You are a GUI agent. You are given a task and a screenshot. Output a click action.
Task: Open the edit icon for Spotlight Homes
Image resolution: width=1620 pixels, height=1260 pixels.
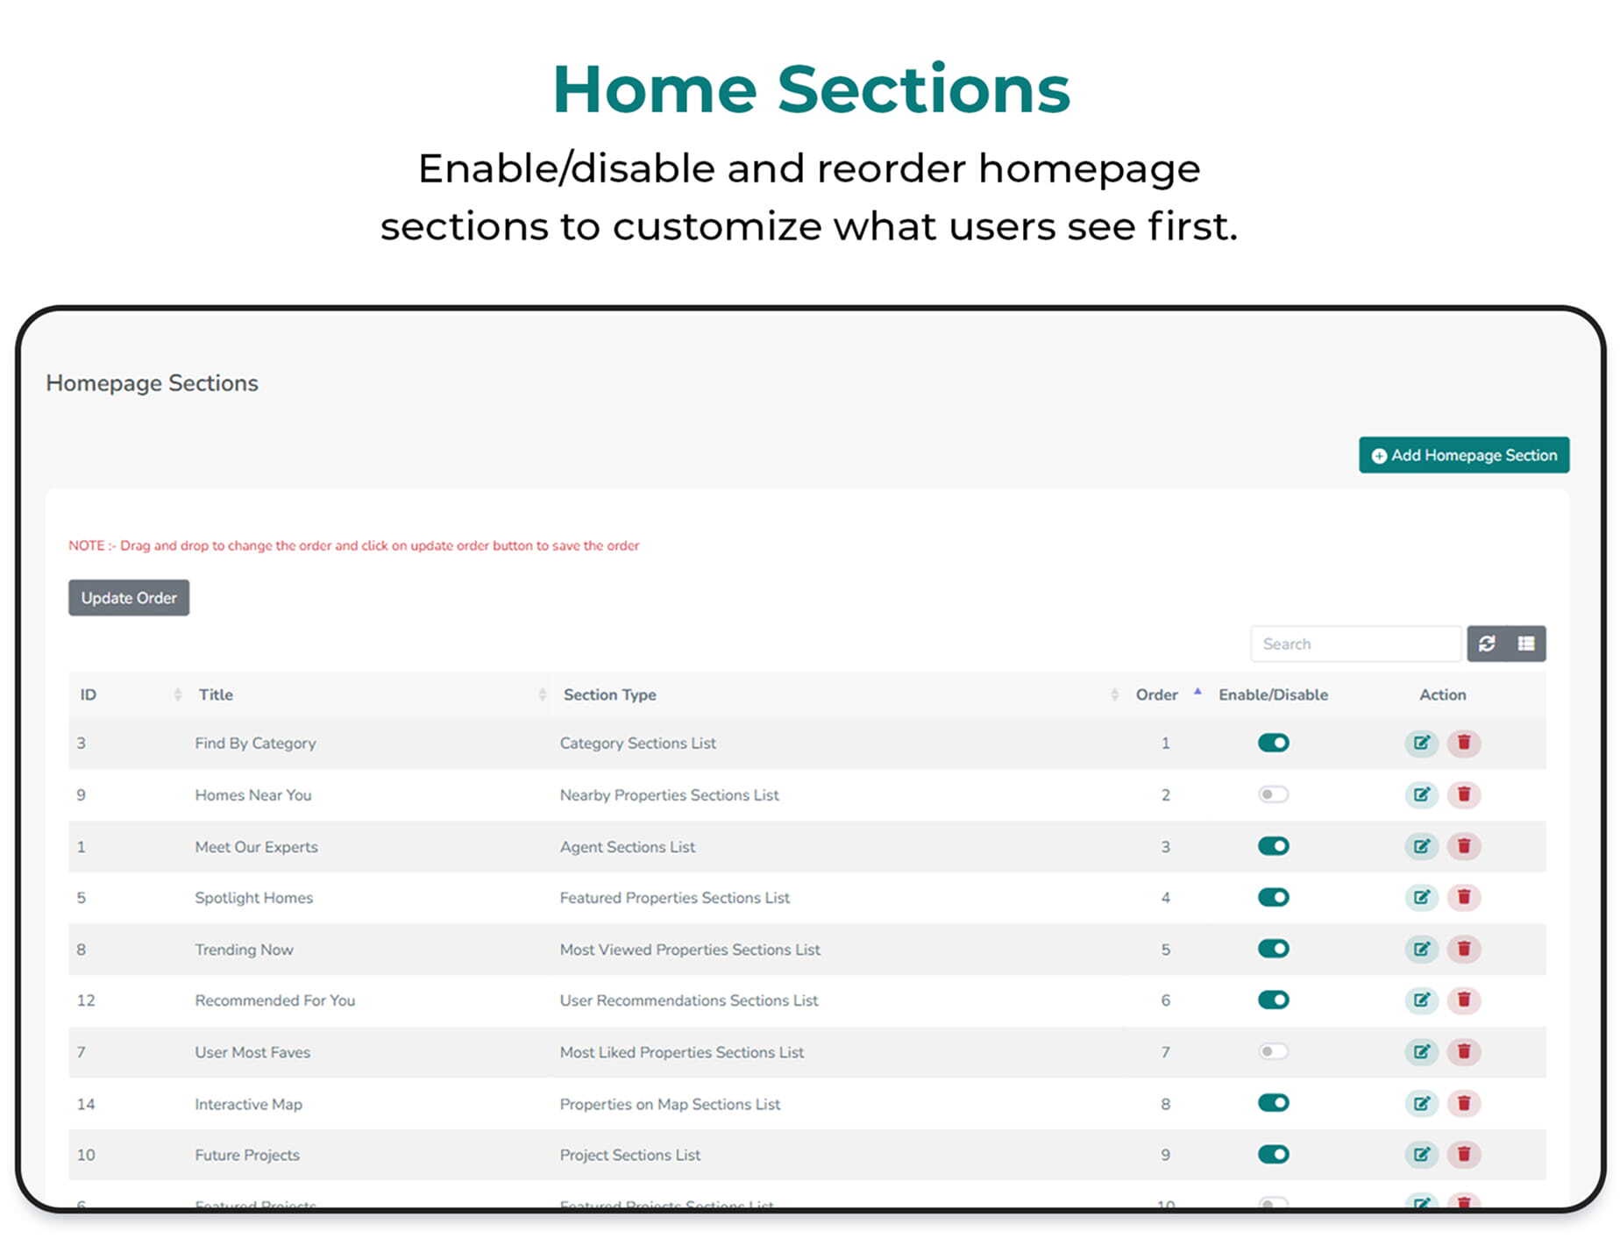(1422, 897)
